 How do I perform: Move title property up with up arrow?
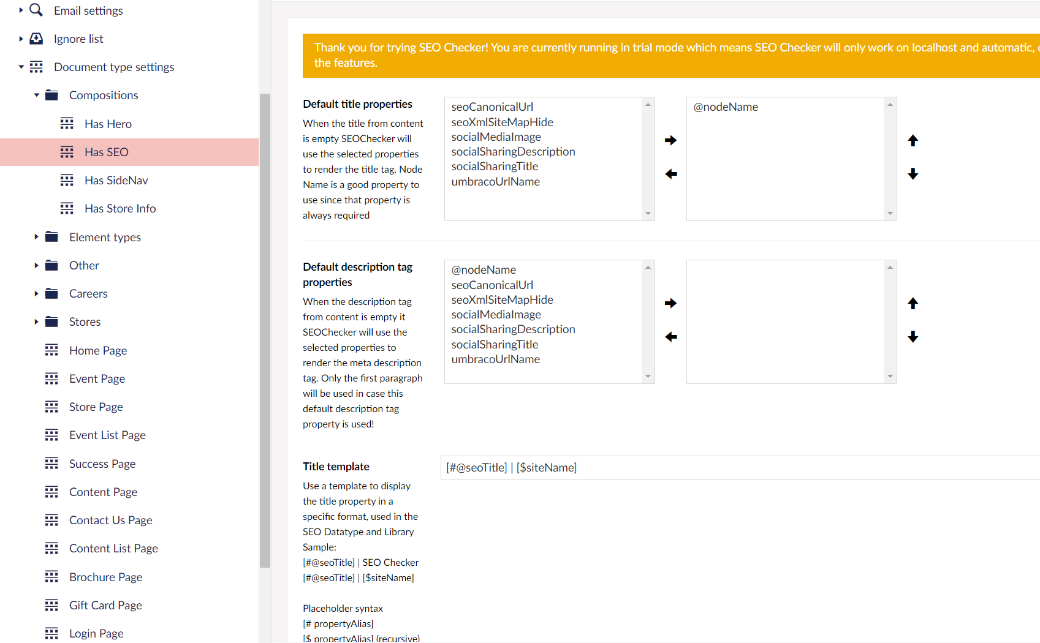(913, 140)
